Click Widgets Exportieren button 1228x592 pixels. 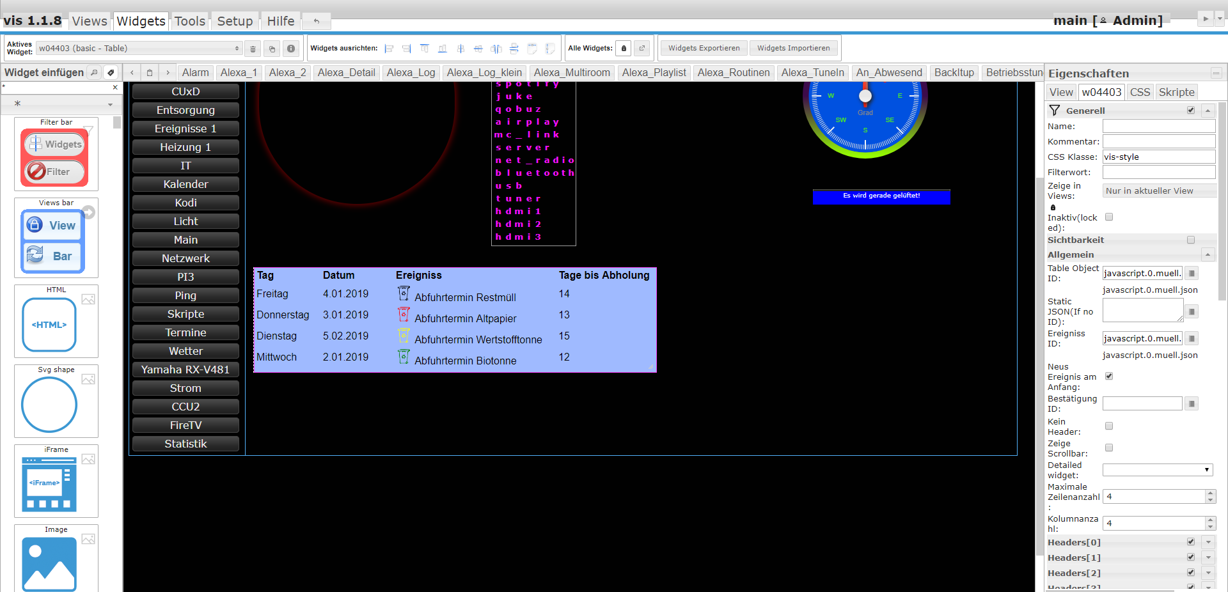pyautogui.click(x=704, y=48)
